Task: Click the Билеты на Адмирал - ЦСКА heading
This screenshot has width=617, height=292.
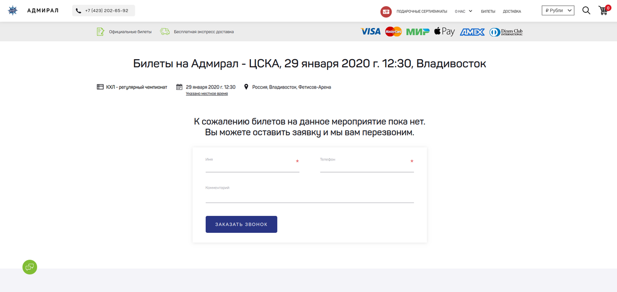Action: pyautogui.click(x=310, y=64)
